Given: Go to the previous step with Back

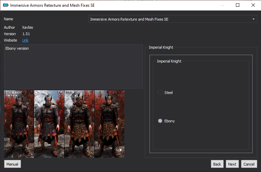Looking at the screenshot, I should pyautogui.click(x=217, y=164).
